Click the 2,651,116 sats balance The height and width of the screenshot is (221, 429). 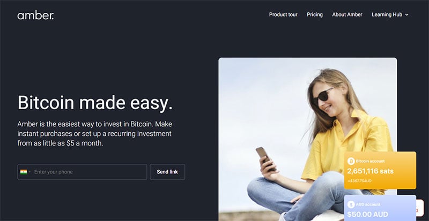(x=371, y=171)
